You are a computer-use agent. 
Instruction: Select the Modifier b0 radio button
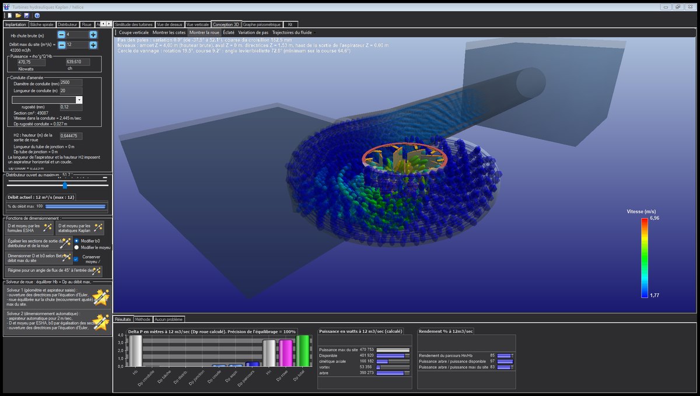coord(76,240)
